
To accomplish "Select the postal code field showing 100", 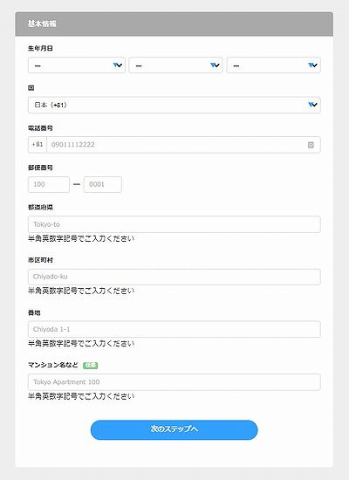I will [x=49, y=184].
